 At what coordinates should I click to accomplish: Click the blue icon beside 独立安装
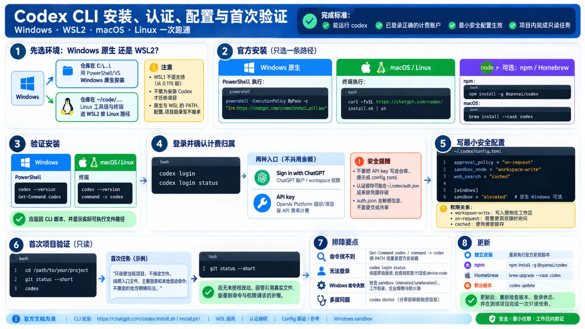click(468, 255)
